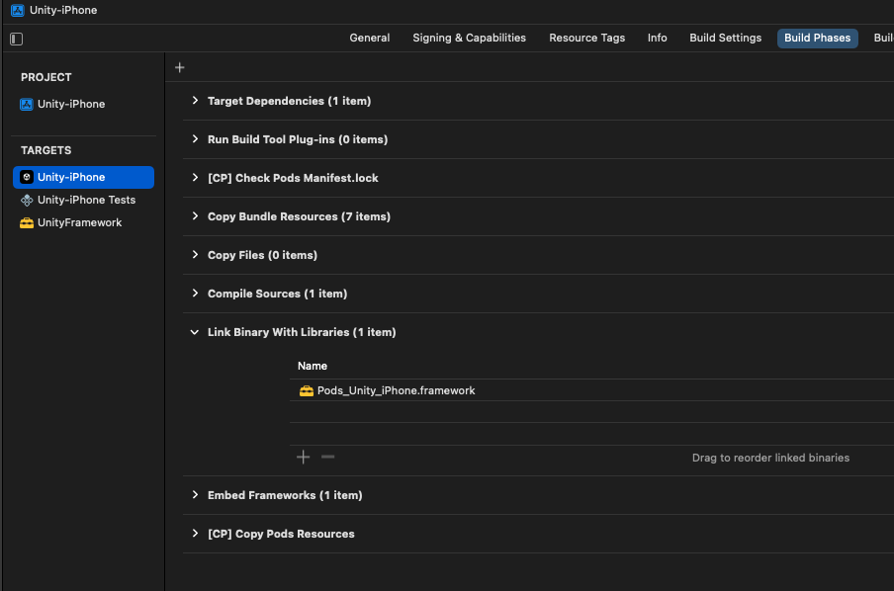Click Target Dependencies (1 item) title
The width and height of the screenshot is (894, 591).
coord(289,101)
